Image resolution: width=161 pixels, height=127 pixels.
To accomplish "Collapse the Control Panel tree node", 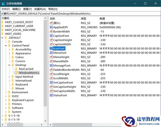I will [x=6, y=45].
